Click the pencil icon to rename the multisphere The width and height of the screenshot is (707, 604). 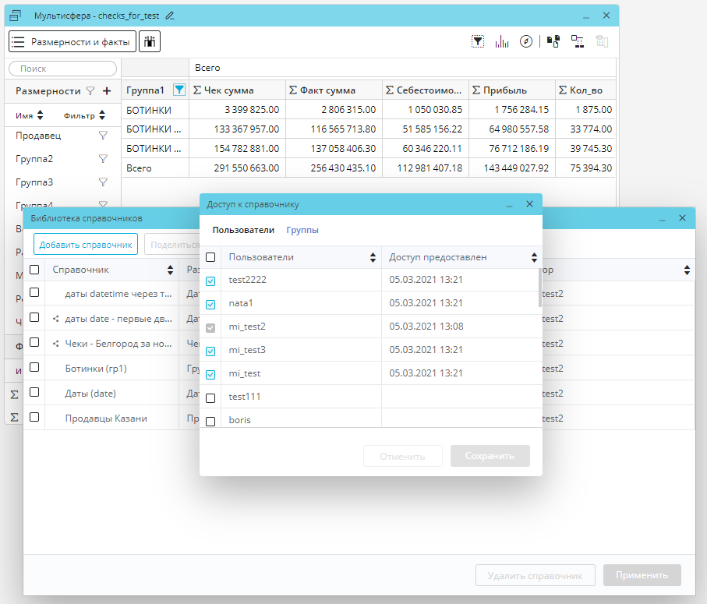coord(170,16)
